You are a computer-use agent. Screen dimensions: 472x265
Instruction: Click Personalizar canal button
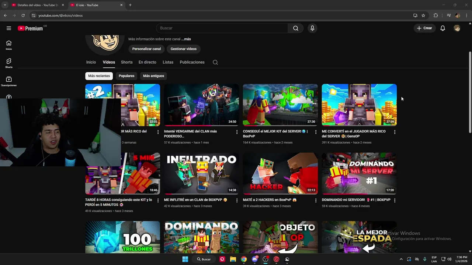coord(146,49)
